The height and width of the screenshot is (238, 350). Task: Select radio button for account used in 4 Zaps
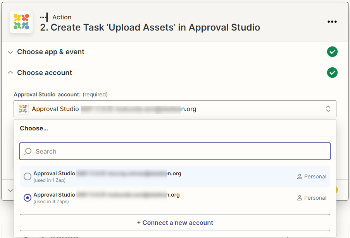click(28, 198)
